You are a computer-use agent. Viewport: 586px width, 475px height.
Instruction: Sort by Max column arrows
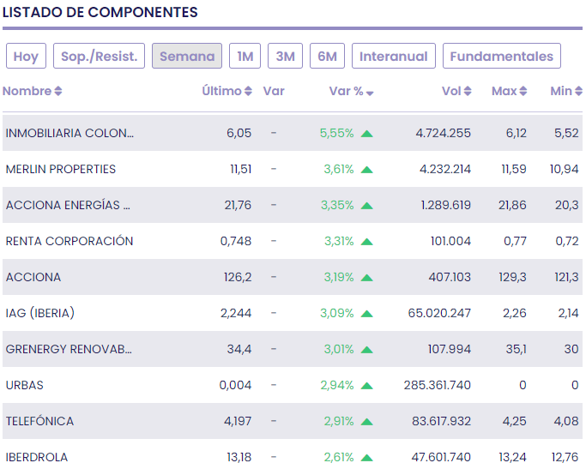click(523, 92)
